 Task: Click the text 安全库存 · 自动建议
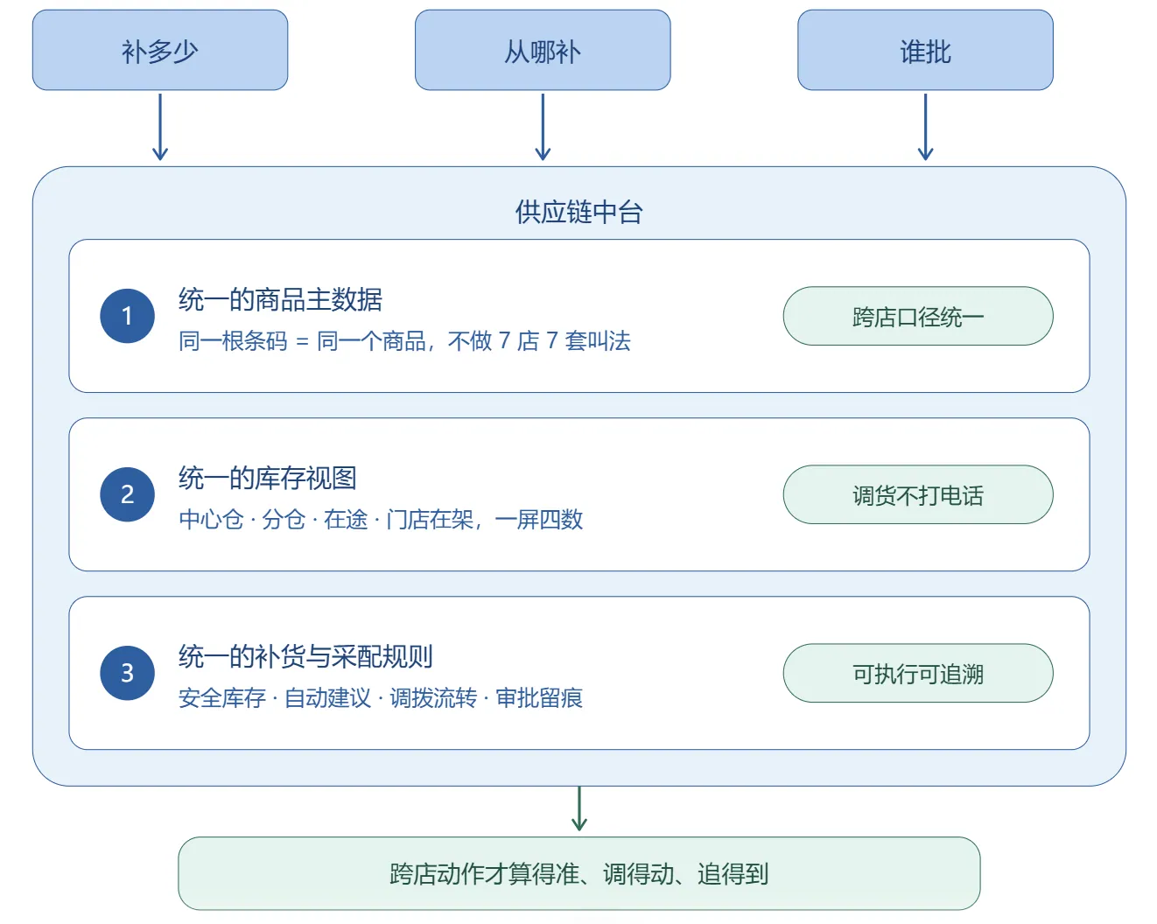[275, 698]
